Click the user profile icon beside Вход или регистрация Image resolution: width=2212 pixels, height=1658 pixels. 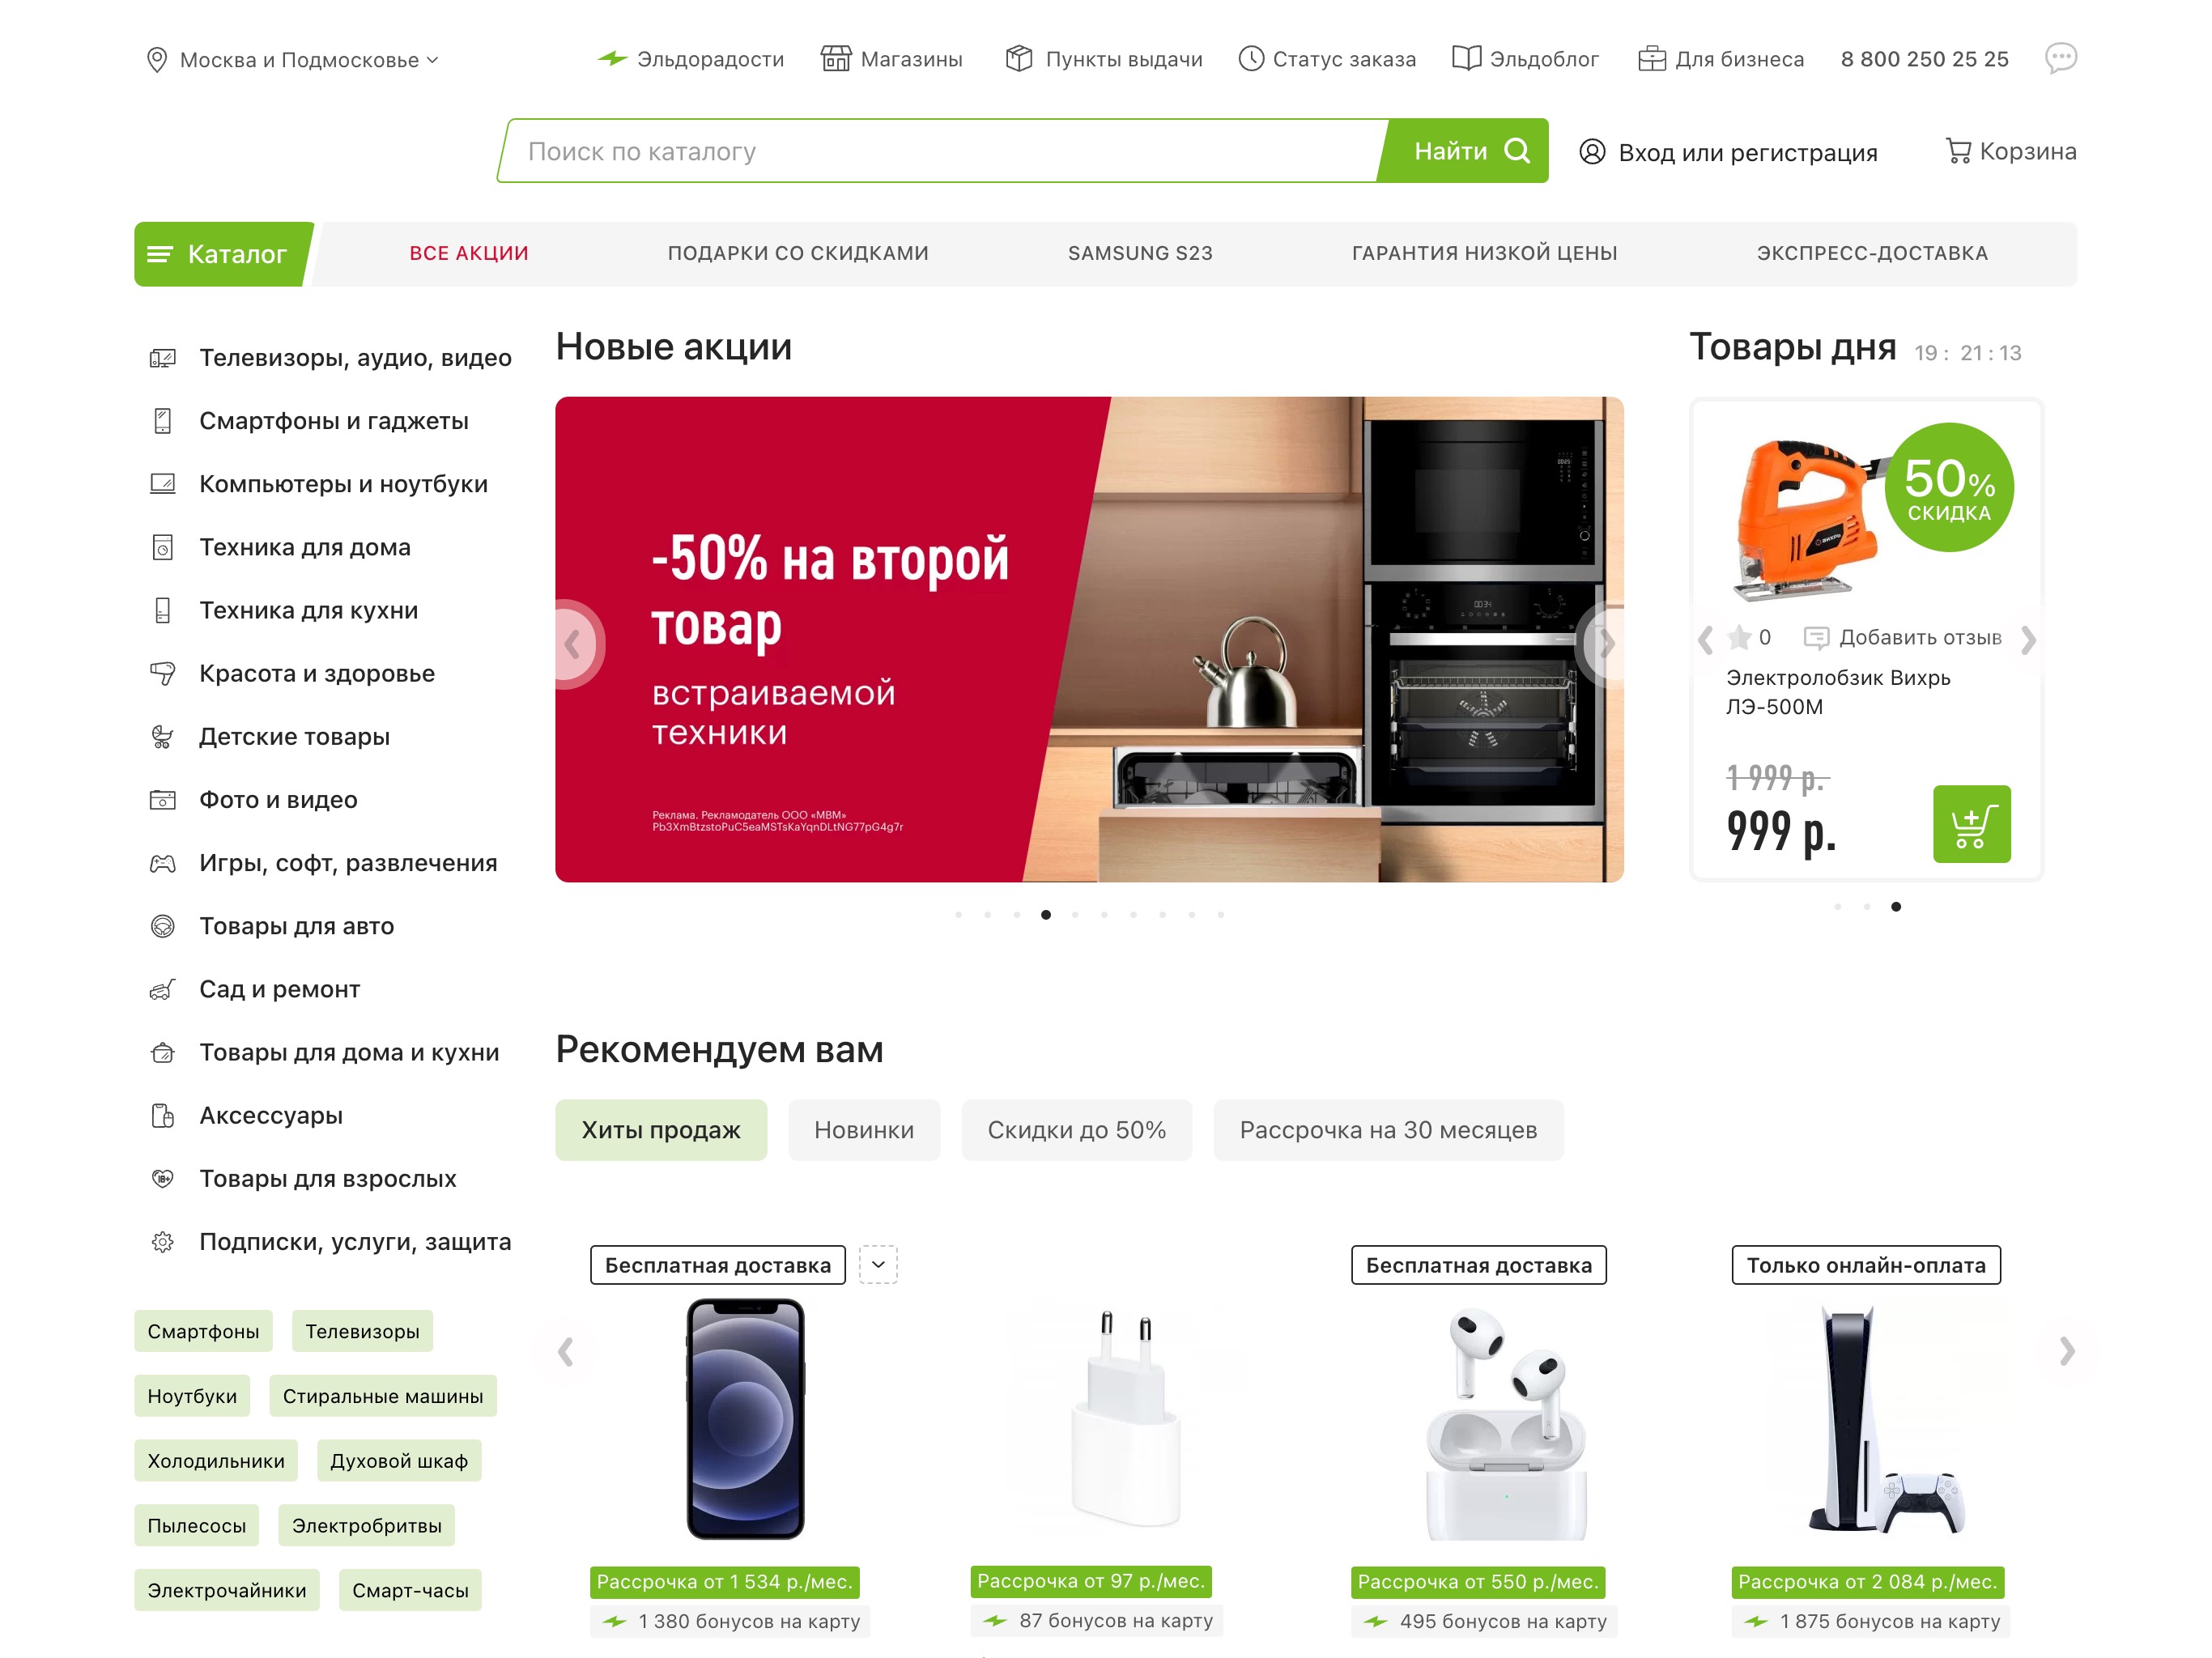(1592, 152)
